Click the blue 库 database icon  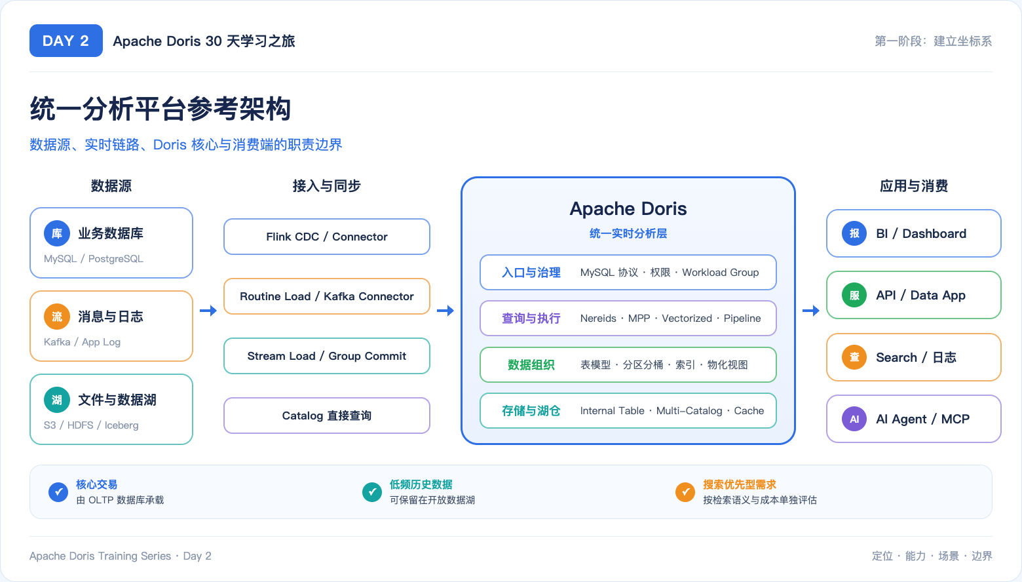click(x=57, y=233)
